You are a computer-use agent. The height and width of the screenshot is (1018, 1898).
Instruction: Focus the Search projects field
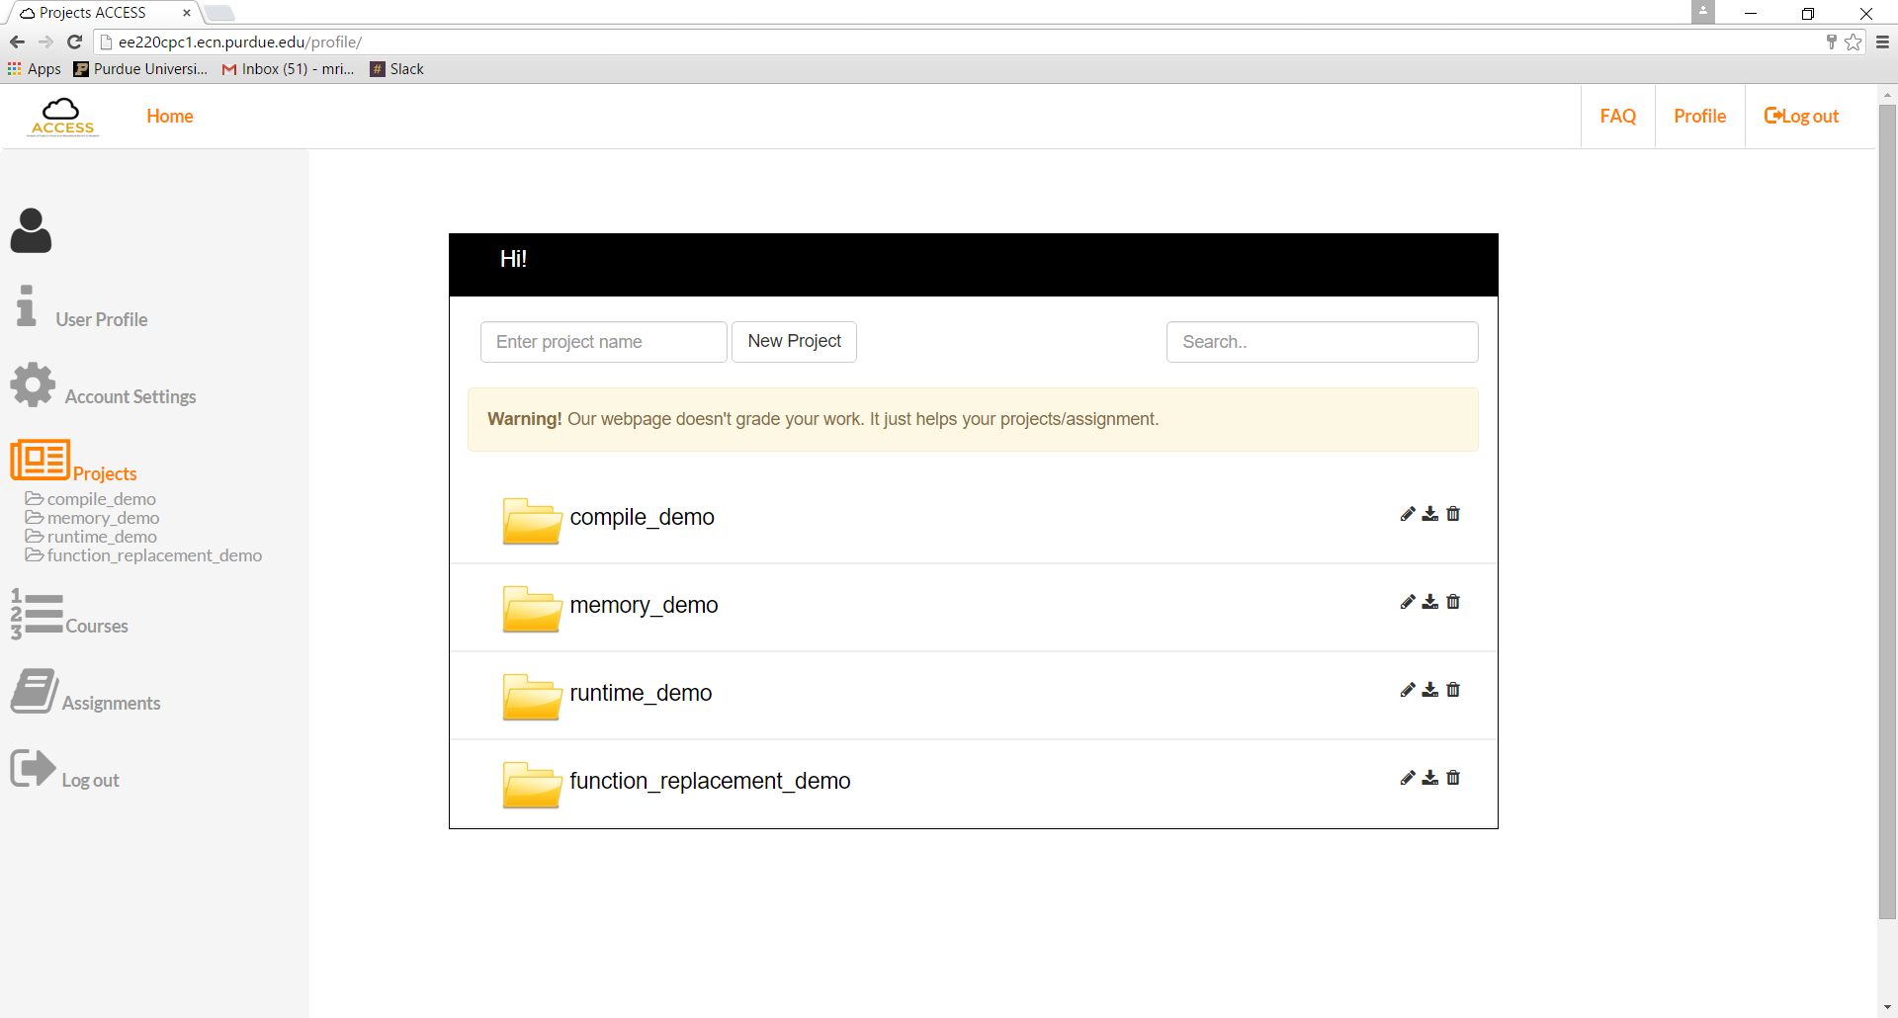(x=1323, y=342)
